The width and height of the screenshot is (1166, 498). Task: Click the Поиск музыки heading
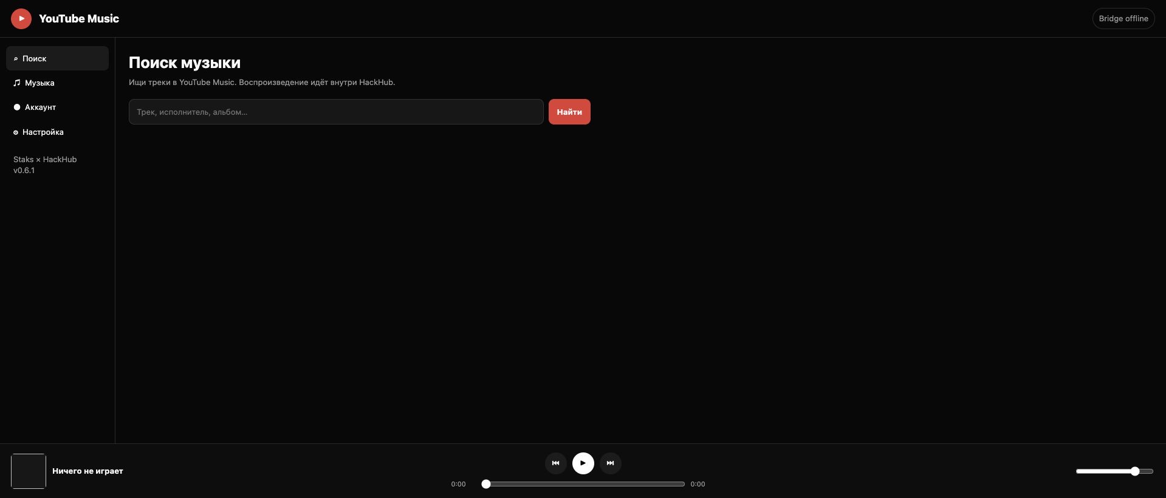click(185, 63)
